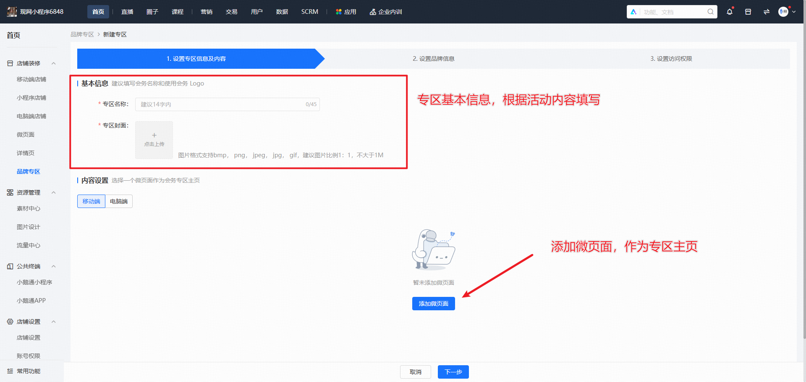Click the 点击上传 cover upload area
806x382 pixels.
point(154,140)
